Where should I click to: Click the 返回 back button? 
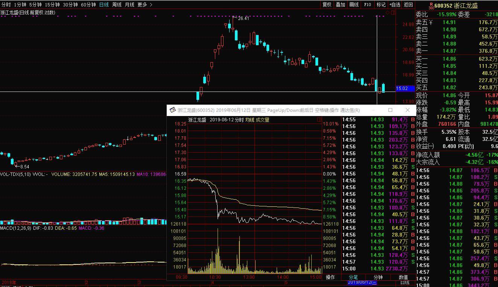point(408,5)
